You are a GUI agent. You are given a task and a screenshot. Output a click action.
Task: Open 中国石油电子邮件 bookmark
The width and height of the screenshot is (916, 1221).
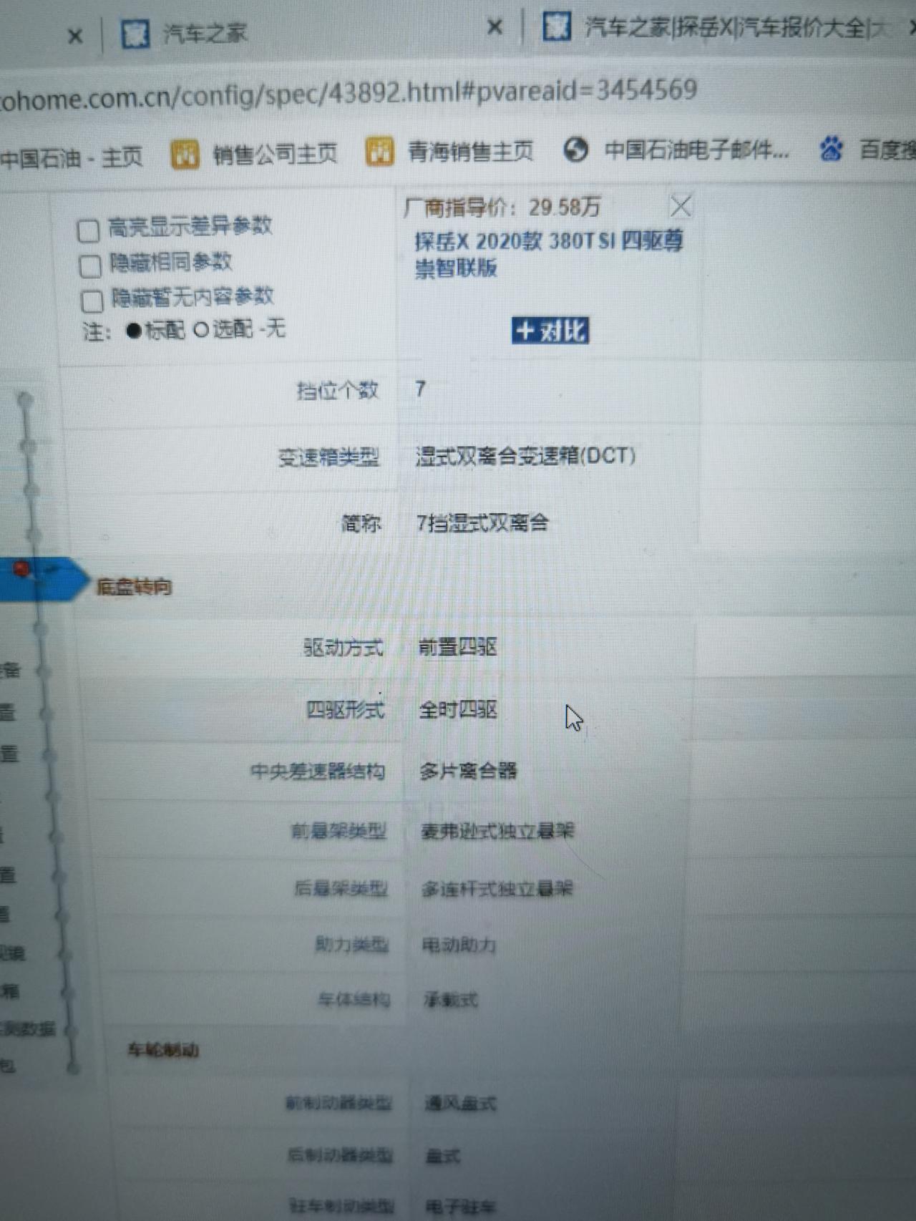676,150
